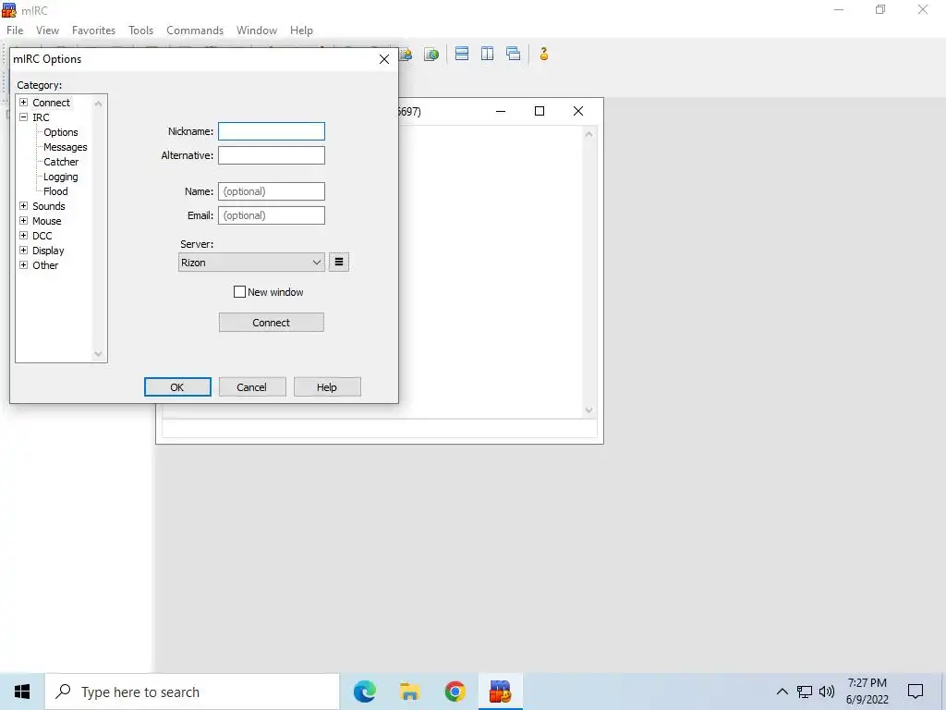Expand the Mouse category

point(23,220)
